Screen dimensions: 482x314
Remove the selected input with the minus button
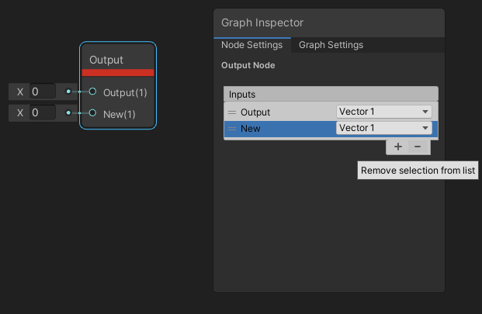417,147
